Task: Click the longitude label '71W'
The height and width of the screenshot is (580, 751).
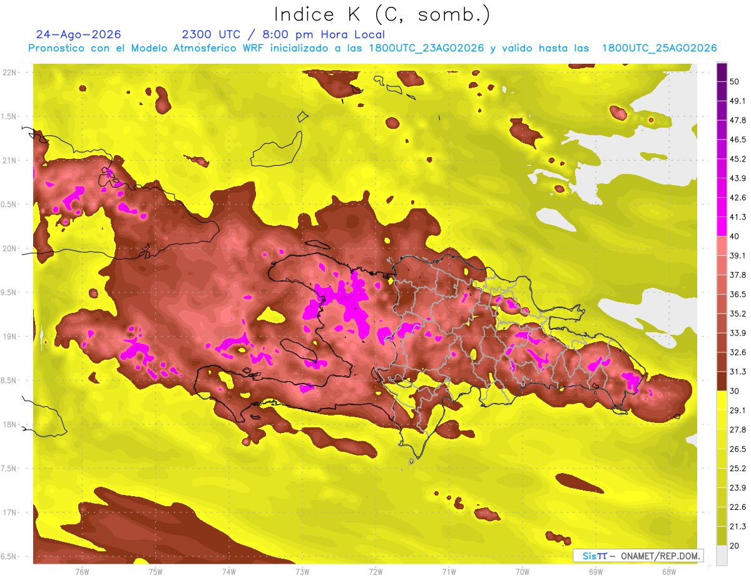Action: pos(449,572)
